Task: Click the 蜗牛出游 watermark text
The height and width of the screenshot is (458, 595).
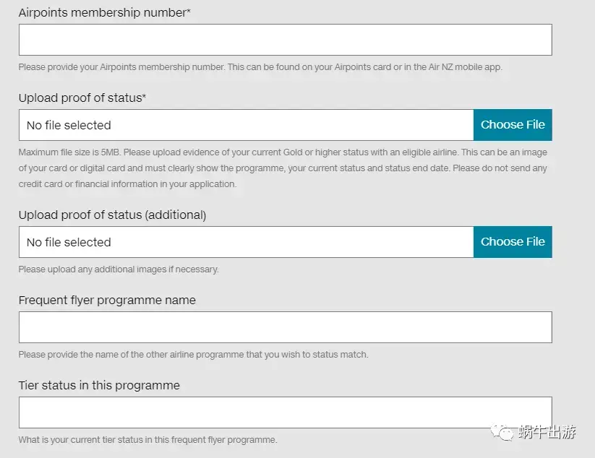Action: pos(547,432)
